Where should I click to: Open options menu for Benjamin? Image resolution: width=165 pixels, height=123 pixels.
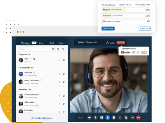point(60,74)
